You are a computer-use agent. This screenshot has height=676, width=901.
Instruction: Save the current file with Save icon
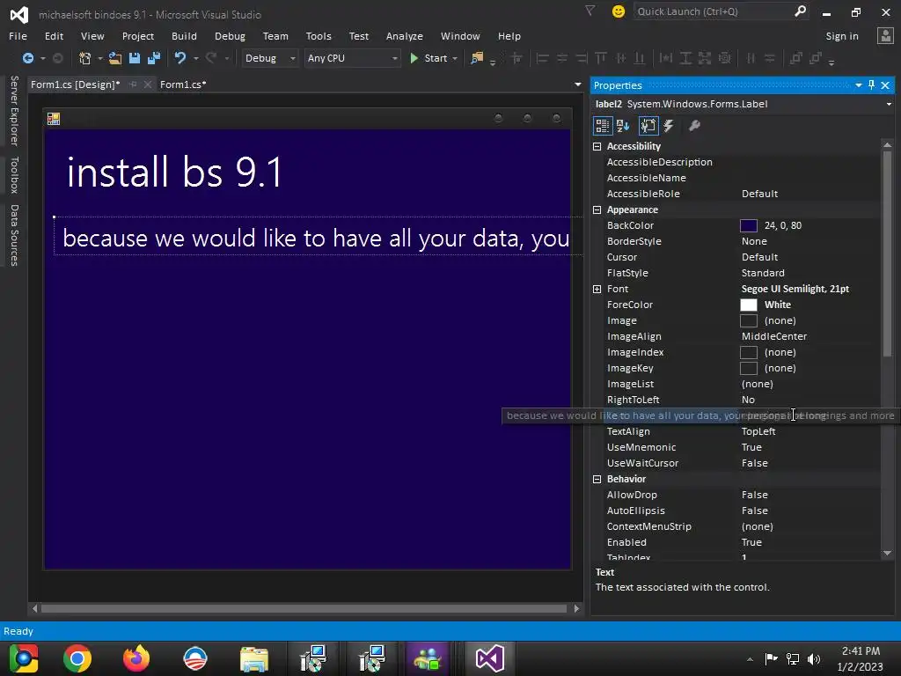(x=135, y=58)
